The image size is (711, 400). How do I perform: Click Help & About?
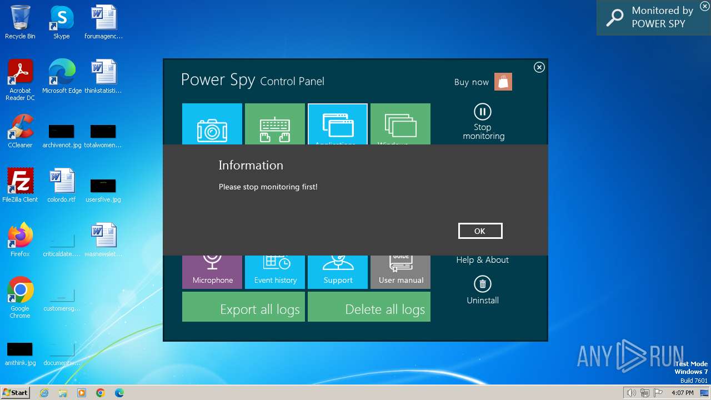[482, 260]
